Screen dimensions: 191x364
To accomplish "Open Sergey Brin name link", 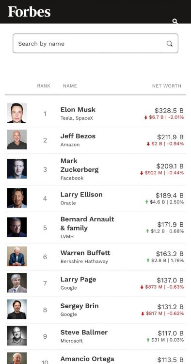I will 80,306.
